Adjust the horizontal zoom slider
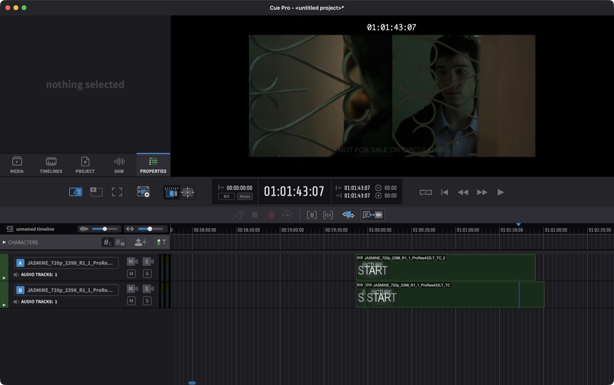The image size is (614, 385). click(x=150, y=229)
